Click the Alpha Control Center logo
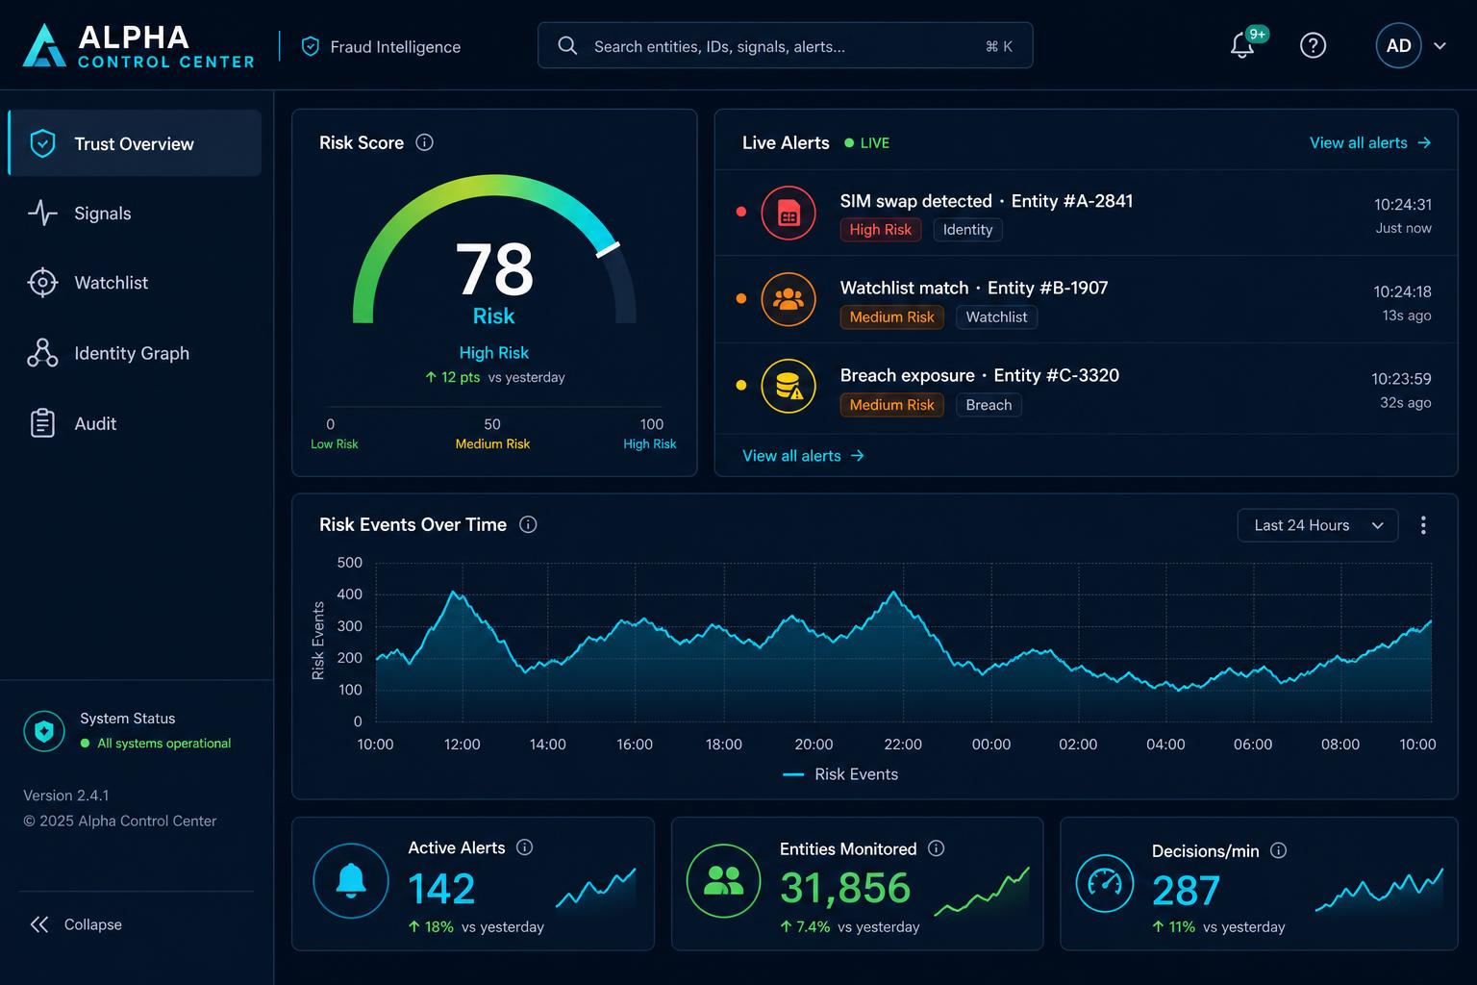Screen dimensions: 1477x985 click(138, 46)
